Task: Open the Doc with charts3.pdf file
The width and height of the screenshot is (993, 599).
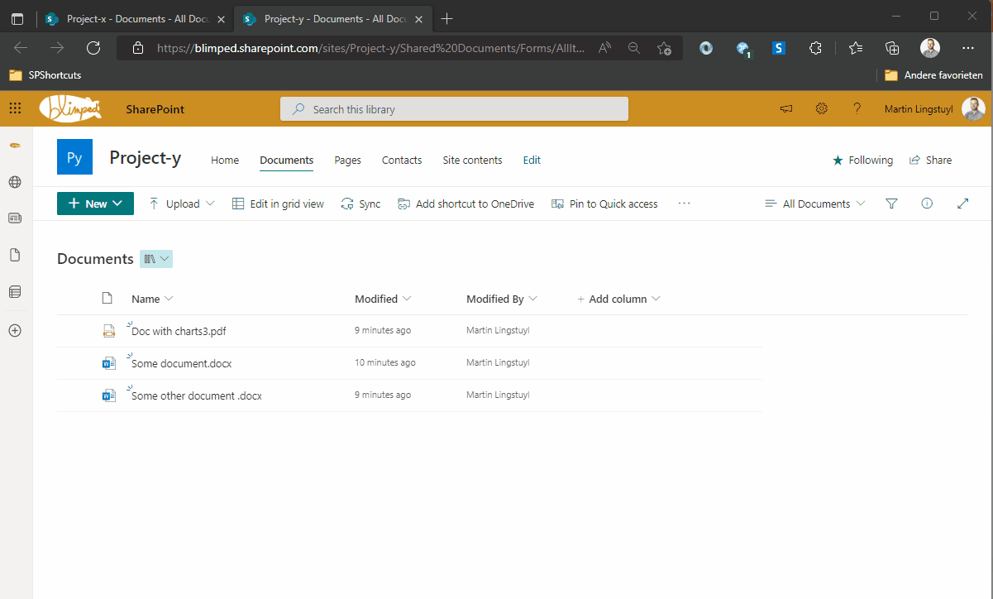Action: 179,331
